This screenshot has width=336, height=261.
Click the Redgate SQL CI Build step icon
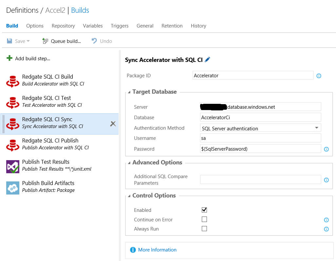(x=13, y=81)
